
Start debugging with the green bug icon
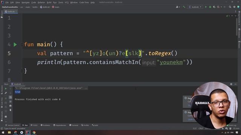[210, 7]
